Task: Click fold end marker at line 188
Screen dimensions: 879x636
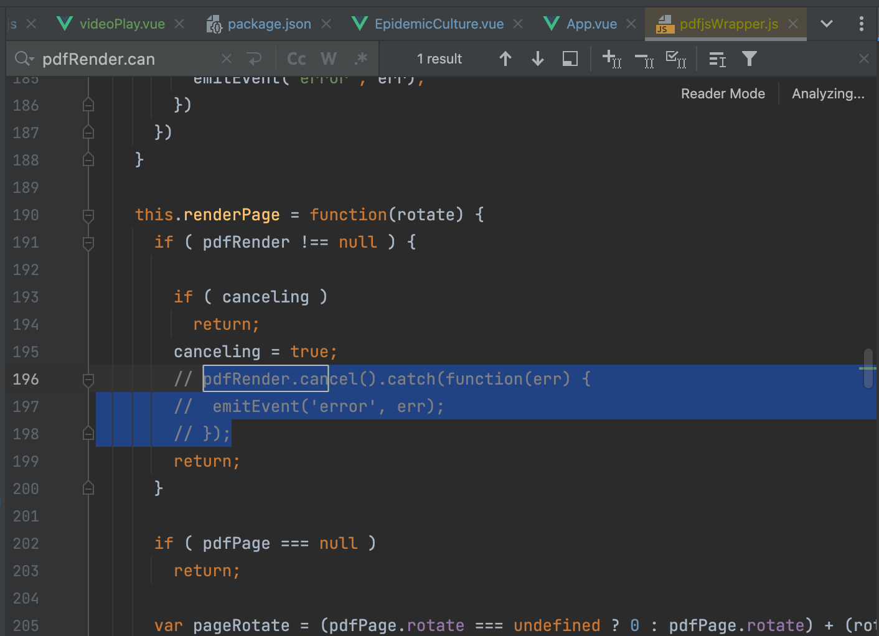Action: [x=88, y=160]
